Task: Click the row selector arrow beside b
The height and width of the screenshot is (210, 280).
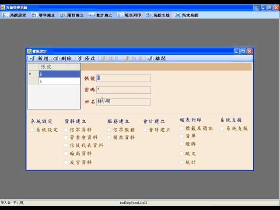Action: 33,74
